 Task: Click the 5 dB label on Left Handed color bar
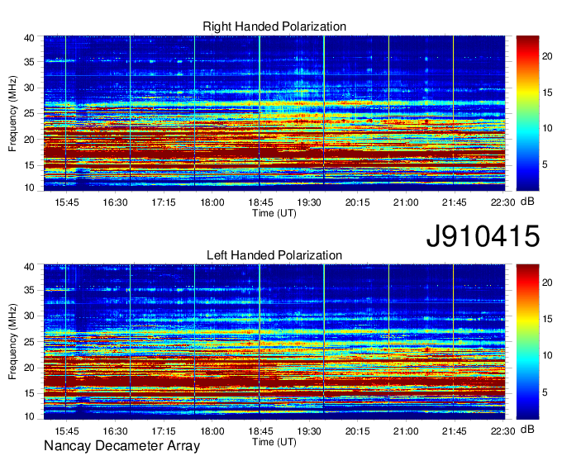pyautogui.click(x=545, y=392)
